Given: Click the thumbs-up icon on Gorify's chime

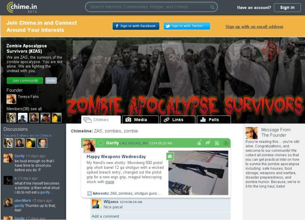Looking at the screenshot, I should click(x=199, y=143).
